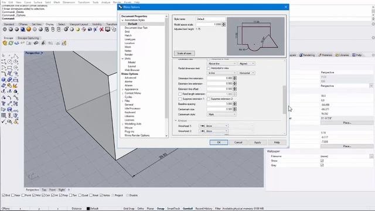Viewport: 375px width, 211px height.
Task: Toggle the Mid osnap checkbox
Action: coord(34,195)
